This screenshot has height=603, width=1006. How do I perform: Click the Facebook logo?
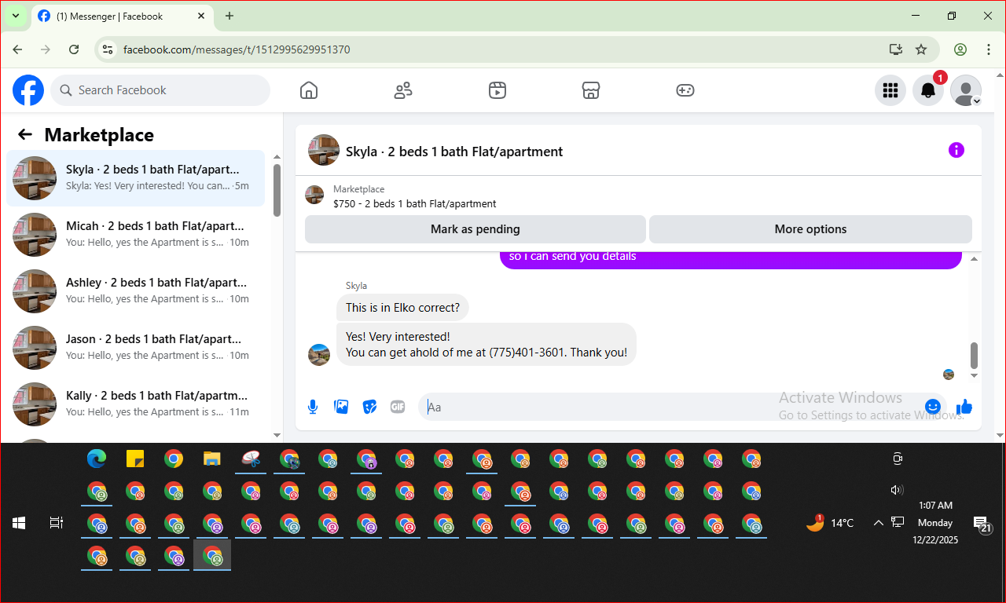[28, 90]
